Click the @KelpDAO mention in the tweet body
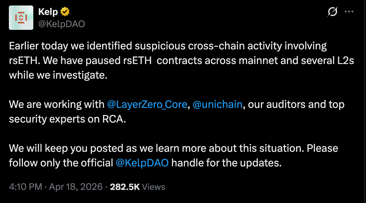 click(141, 163)
